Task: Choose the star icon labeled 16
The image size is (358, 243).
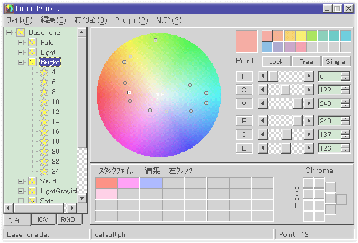Action: click(x=44, y=131)
